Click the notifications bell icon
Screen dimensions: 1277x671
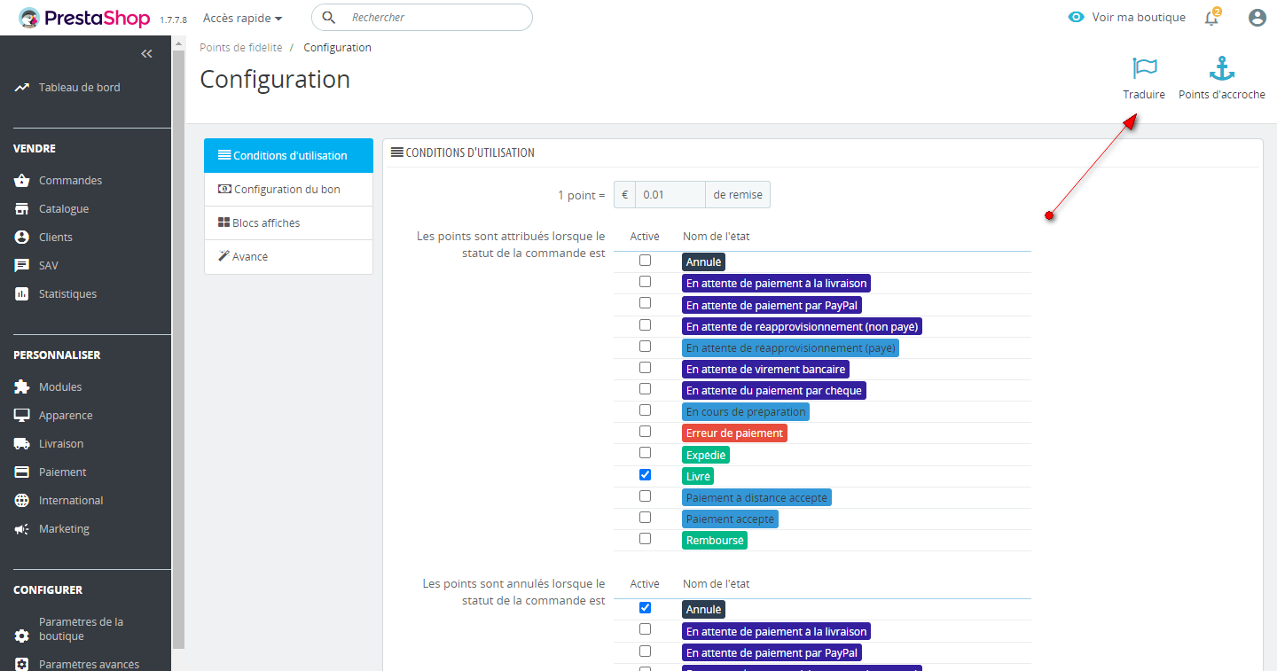pyautogui.click(x=1211, y=18)
